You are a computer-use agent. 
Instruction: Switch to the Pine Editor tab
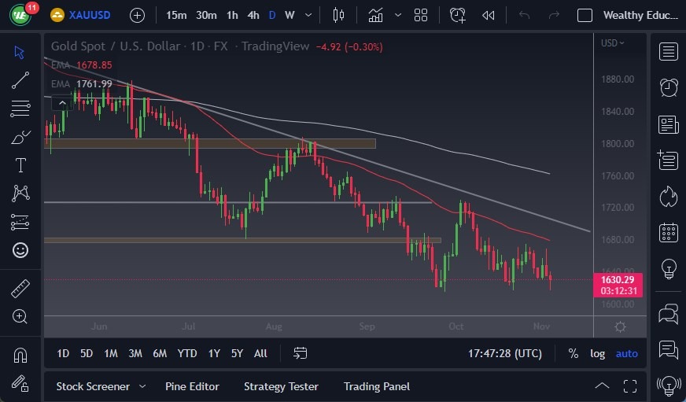click(192, 386)
